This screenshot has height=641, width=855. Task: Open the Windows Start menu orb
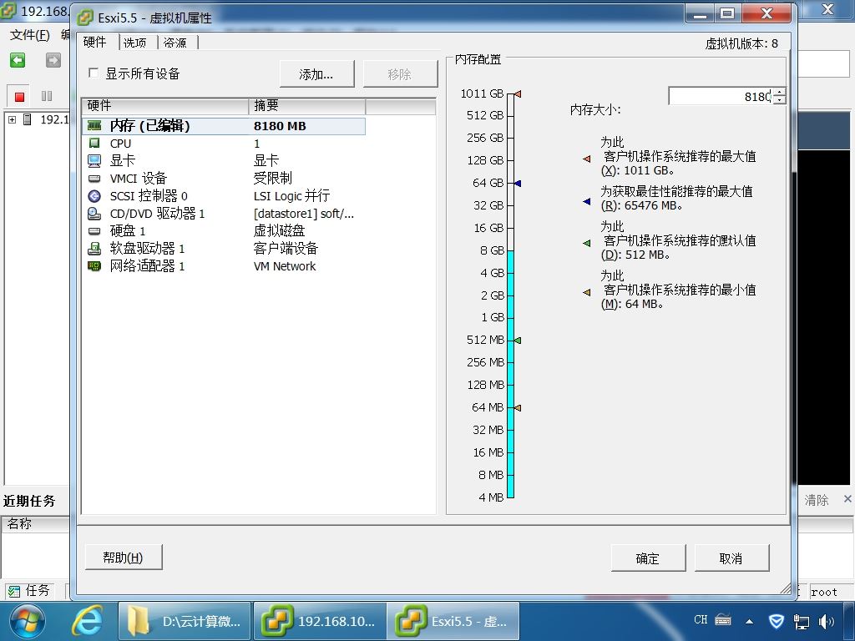click(26, 621)
